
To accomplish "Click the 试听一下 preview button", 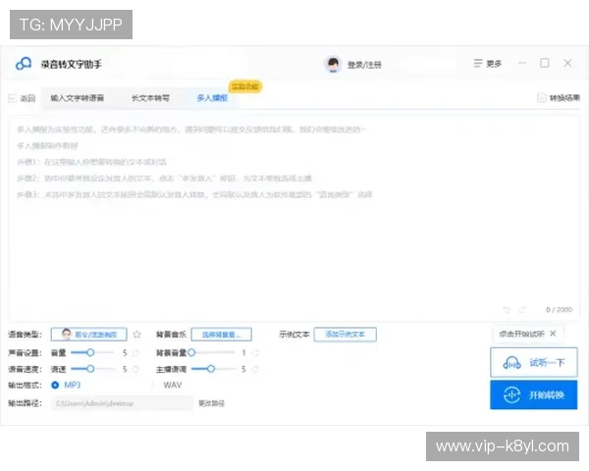I will click(533, 362).
